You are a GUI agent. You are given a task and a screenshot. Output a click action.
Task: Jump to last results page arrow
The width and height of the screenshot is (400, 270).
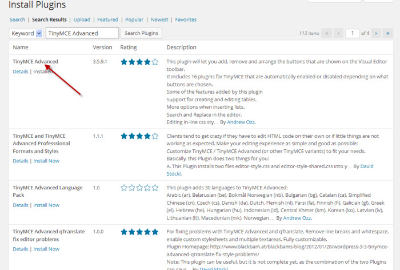pos(388,33)
